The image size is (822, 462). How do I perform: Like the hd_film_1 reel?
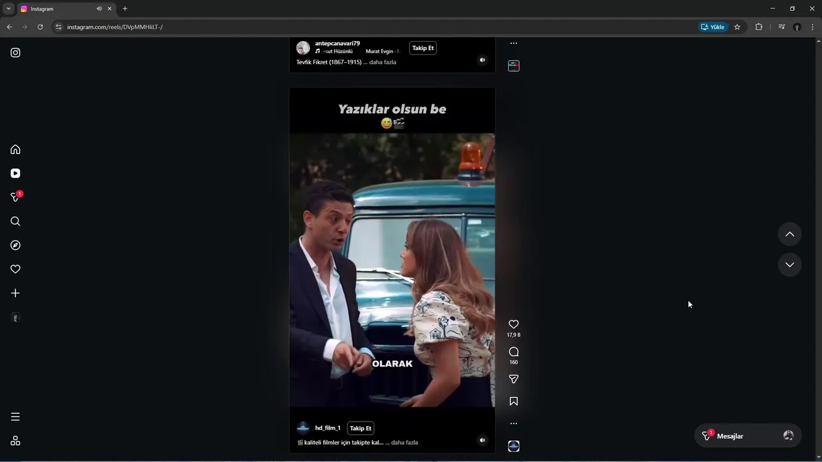pyautogui.click(x=514, y=324)
